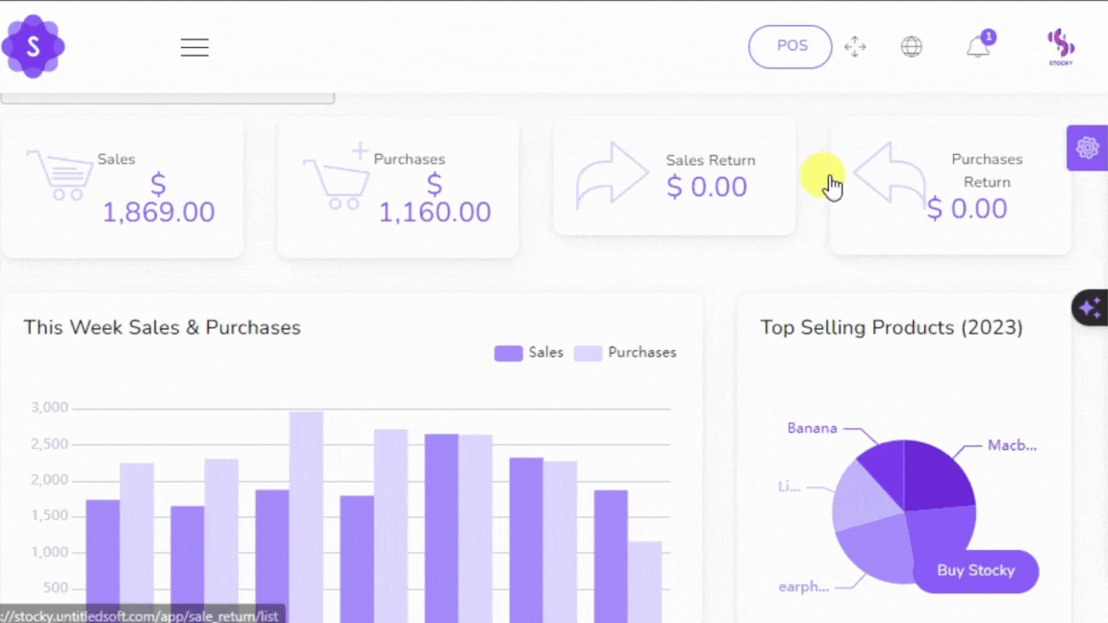Toggle the Sales series in chart legend

[529, 353]
